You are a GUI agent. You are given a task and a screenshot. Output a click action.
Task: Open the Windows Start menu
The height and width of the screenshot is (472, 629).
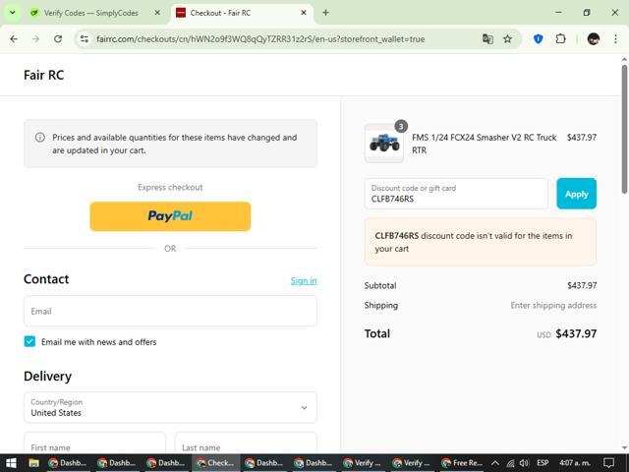11,463
